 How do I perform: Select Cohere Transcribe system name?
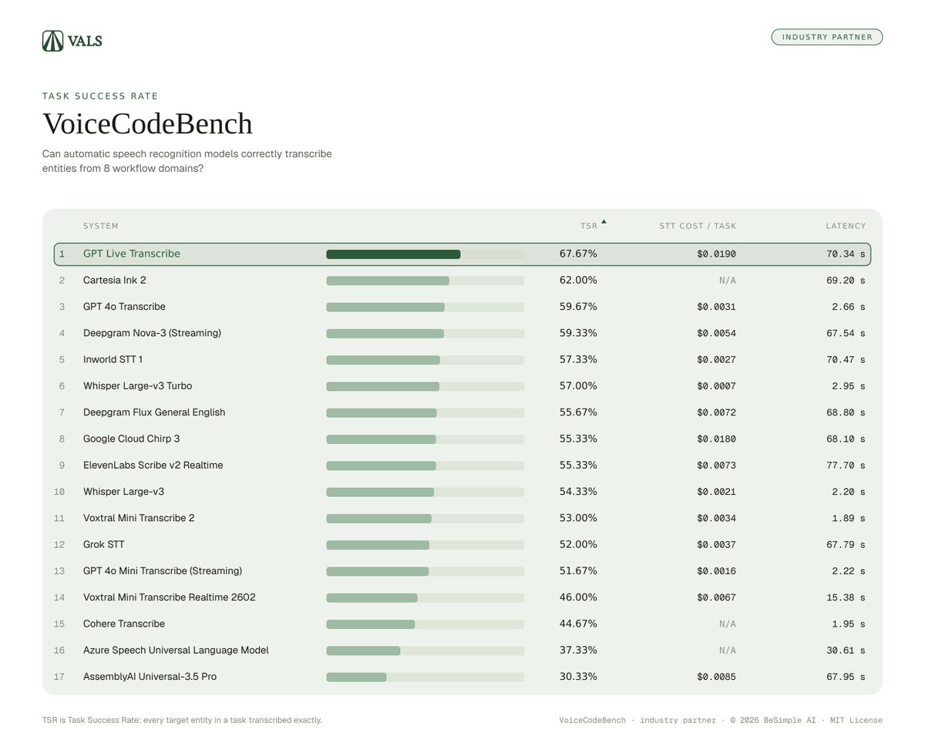point(124,624)
